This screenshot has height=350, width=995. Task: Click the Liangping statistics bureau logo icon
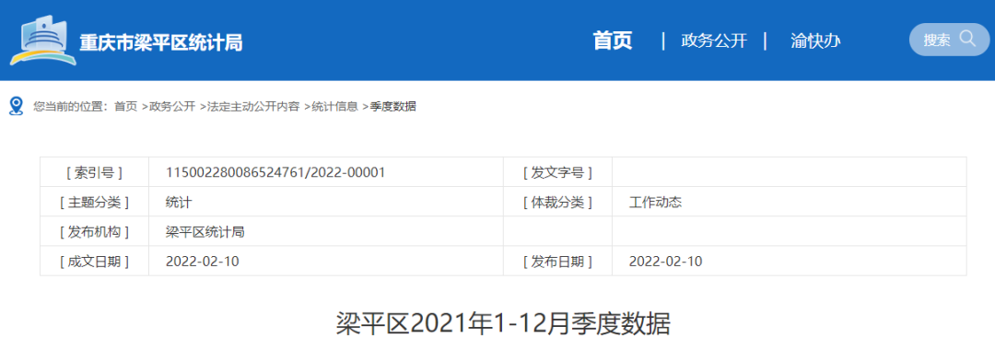43,41
